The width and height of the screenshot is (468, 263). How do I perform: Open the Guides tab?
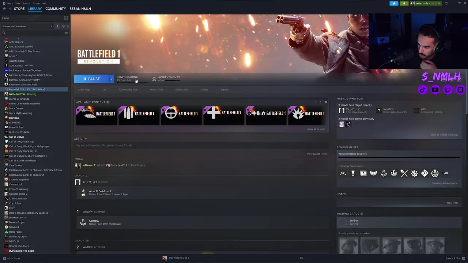click(x=204, y=89)
